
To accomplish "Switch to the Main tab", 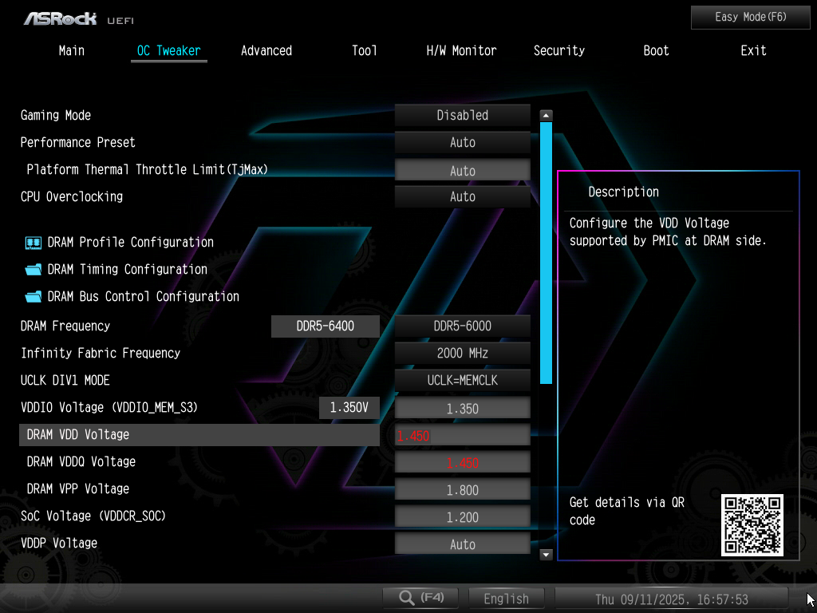I will point(71,50).
